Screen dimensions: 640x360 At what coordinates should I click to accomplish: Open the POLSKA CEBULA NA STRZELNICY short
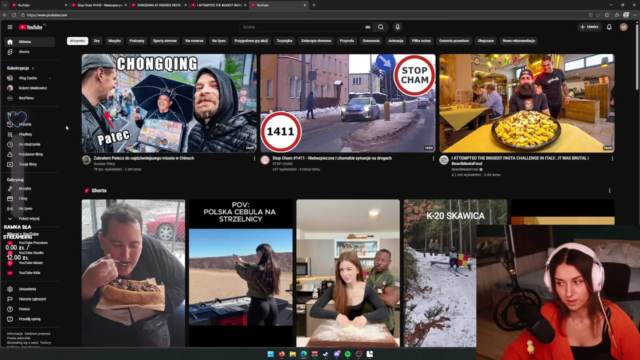[x=240, y=273]
